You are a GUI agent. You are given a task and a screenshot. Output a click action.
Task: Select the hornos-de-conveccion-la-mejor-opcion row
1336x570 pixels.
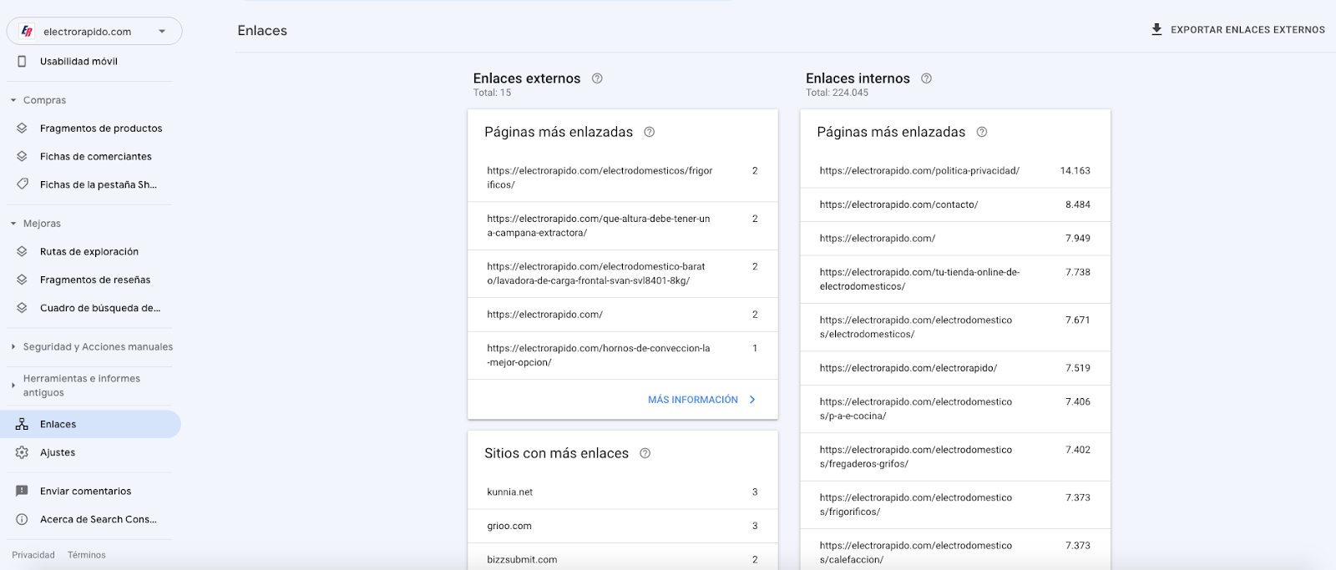point(623,356)
